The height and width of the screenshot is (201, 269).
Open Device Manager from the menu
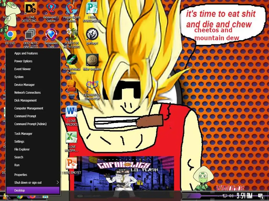coord(33,85)
